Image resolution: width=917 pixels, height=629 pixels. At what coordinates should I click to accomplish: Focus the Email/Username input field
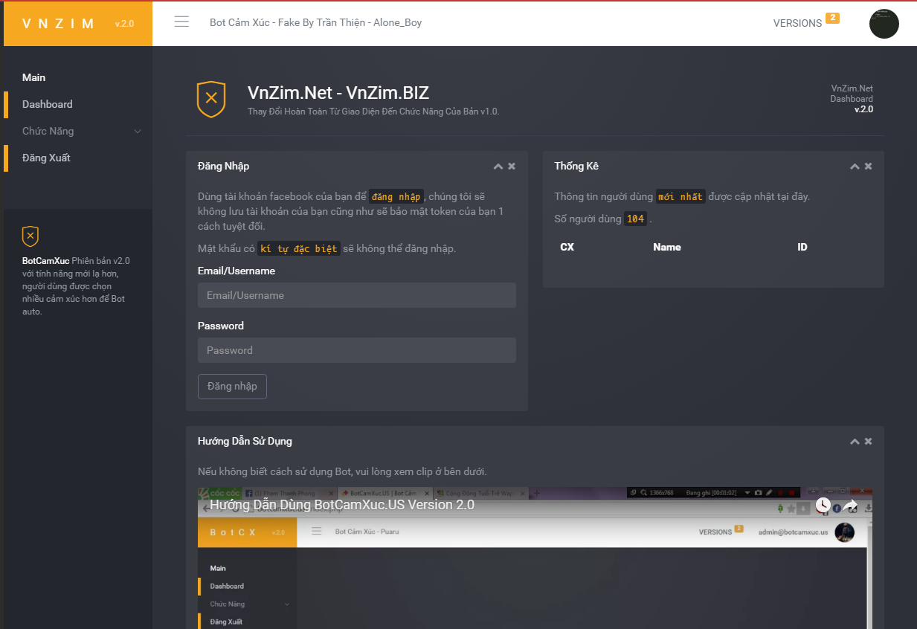pyautogui.click(x=357, y=295)
